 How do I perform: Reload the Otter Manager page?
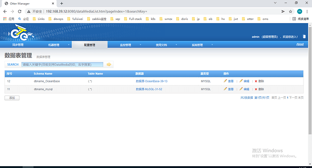(x=19, y=12)
